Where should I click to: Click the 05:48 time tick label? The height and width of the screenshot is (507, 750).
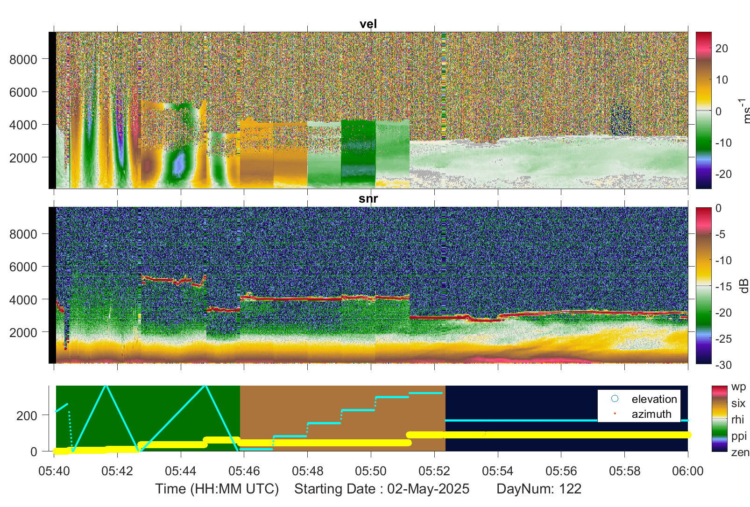coord(308,471)
